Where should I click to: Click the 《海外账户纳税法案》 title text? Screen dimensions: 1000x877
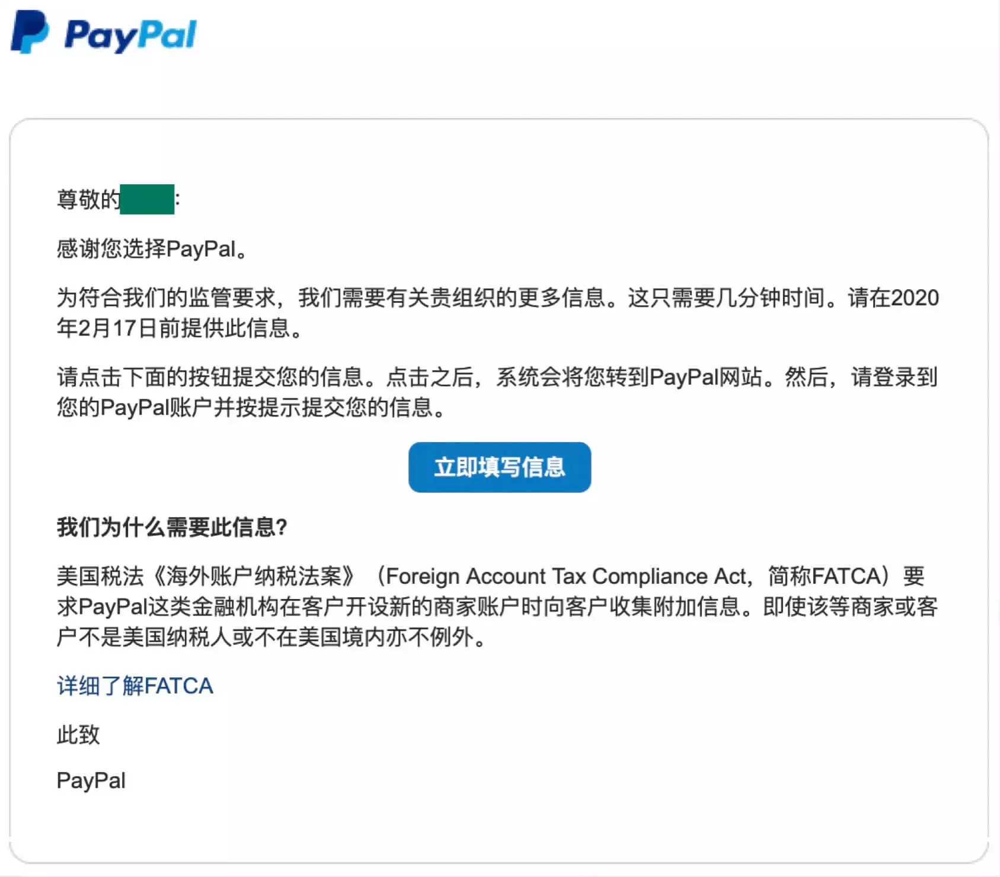click(x=254, y=576)
